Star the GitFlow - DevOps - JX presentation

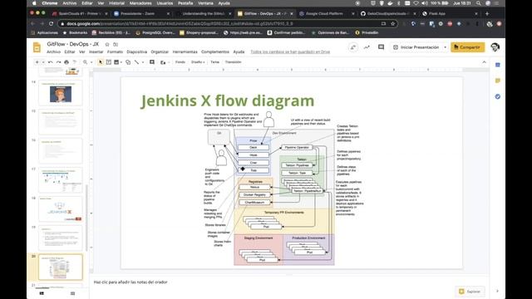[x=107, y=44]
